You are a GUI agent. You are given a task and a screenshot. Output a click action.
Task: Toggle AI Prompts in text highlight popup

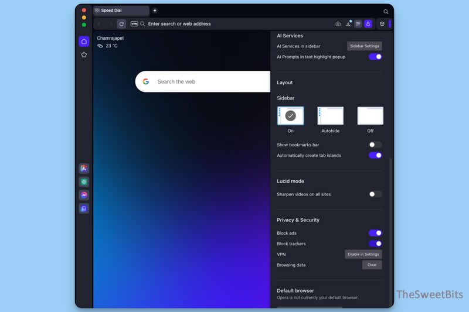coord(375,57)
